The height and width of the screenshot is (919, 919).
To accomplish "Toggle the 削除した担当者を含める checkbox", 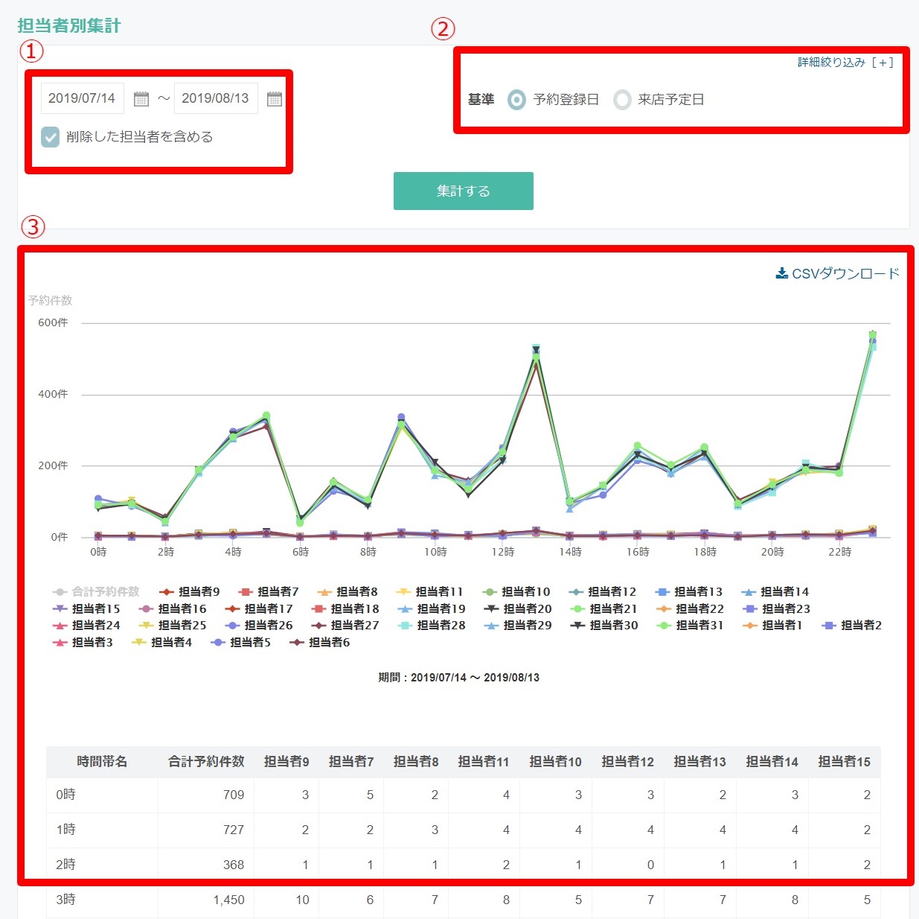I will 50,137.
